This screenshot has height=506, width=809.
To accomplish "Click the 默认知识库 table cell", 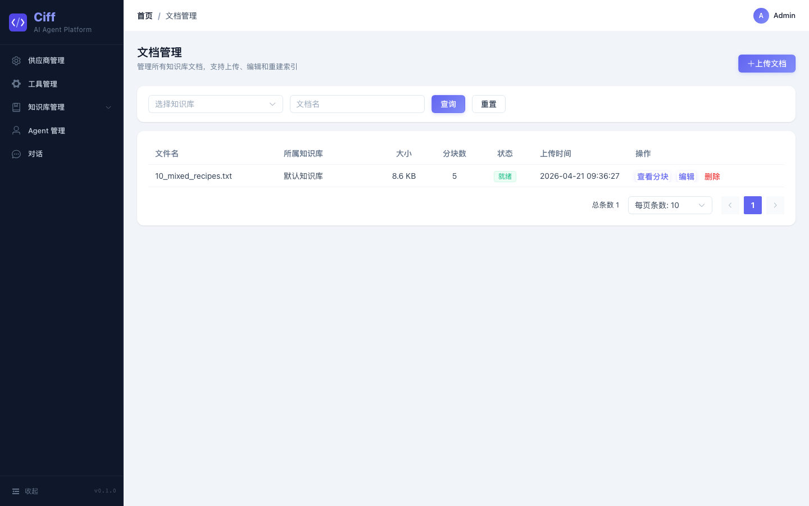I will click(303, 176).
